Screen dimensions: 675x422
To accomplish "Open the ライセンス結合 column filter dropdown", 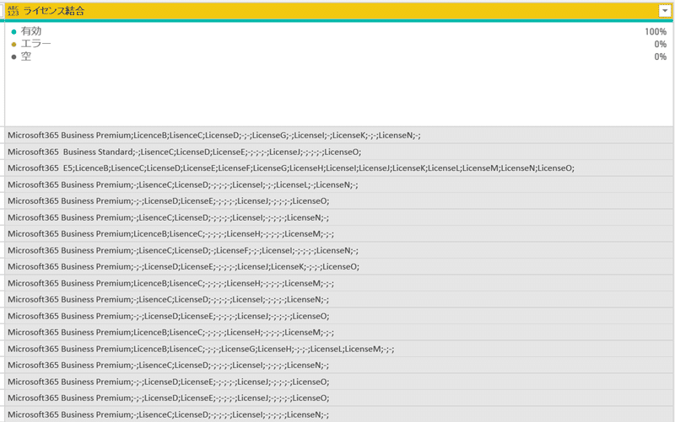I will [664, 11].
